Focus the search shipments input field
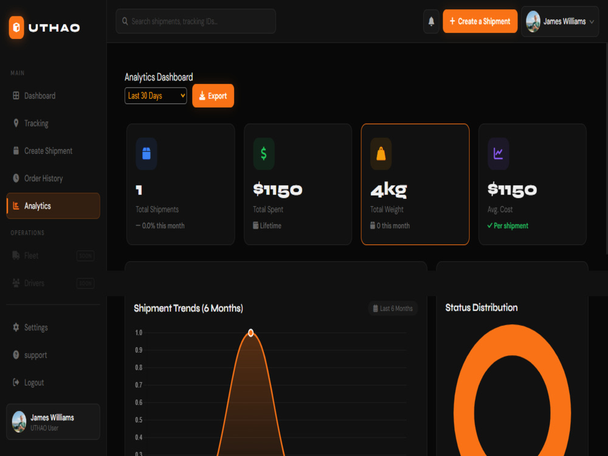The image size is (608, 456). (x=195, y=21)
